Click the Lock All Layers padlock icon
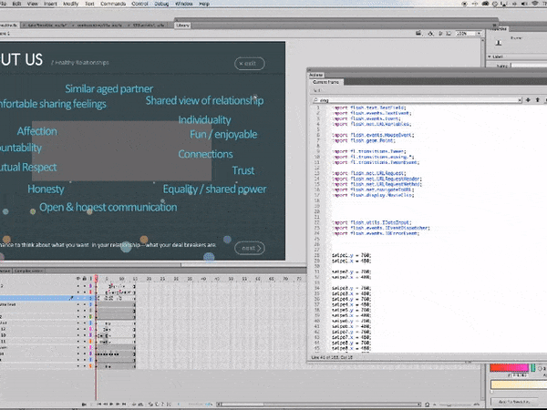Viewport: 547px width, 410px height. [x=85, y=277]
